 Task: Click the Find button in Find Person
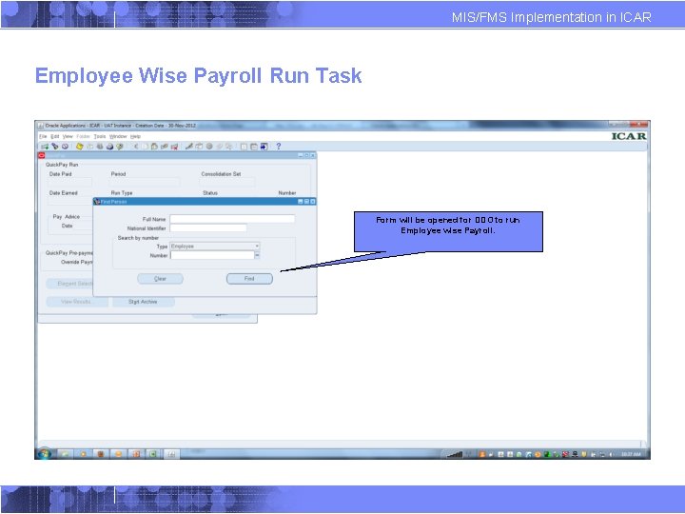(249, 279)
